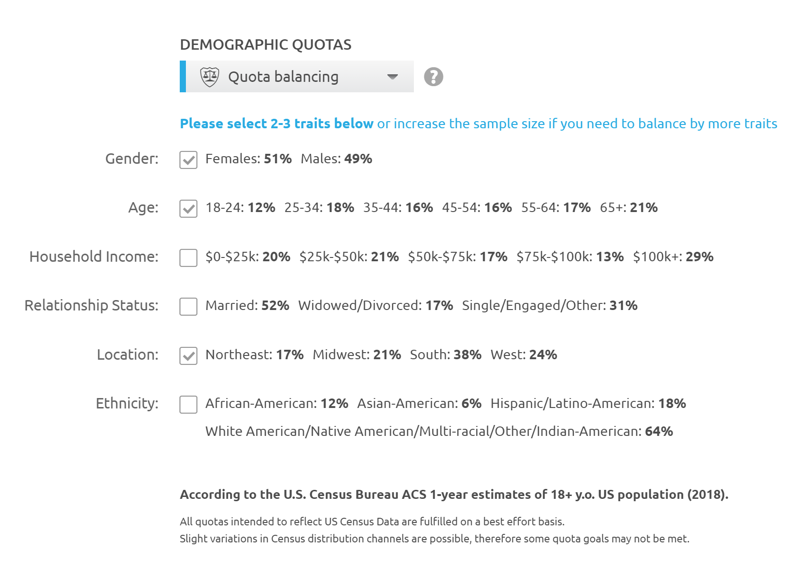Image resolution: width=798 pixels, height=576 pixels.
Task: Click the "South: 38%" location quota
Action: [x=445, y=354]
